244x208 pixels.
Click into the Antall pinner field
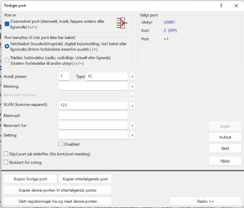point(64,76)
